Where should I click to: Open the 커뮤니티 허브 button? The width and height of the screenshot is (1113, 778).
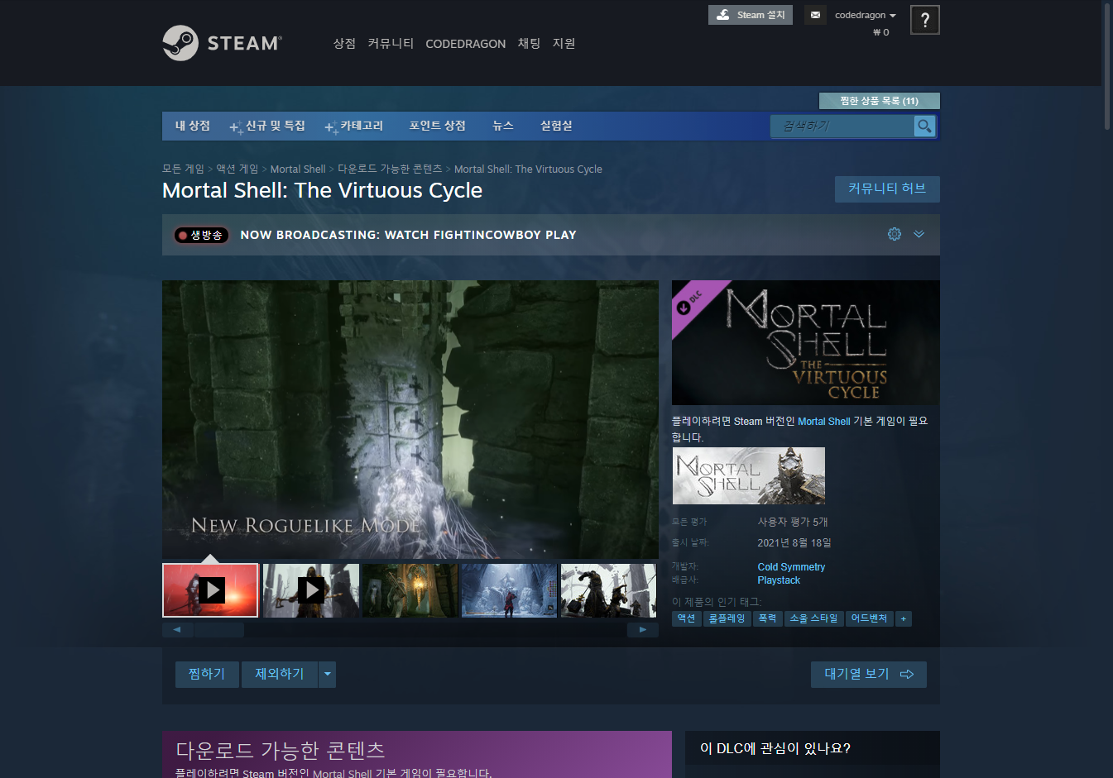click(887, 189)
